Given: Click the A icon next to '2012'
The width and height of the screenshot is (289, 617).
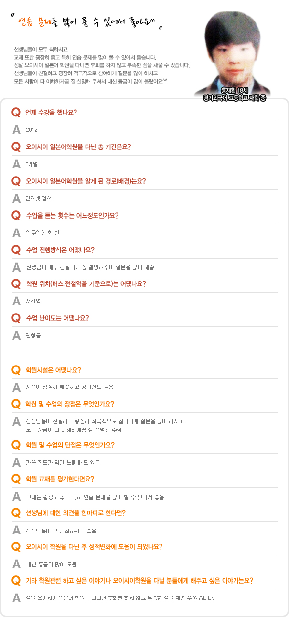Looking at the screenshot, I should tap(16, 130).
